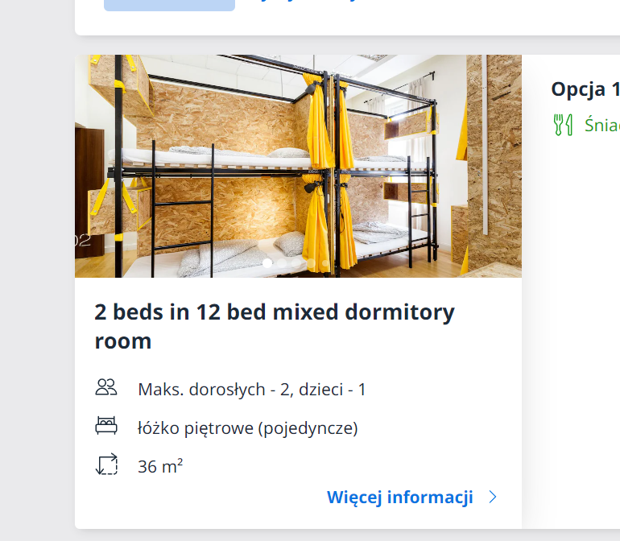Click the 36 m² room size text
This screenshot has height=541, width=620.
tap(160, 466)
